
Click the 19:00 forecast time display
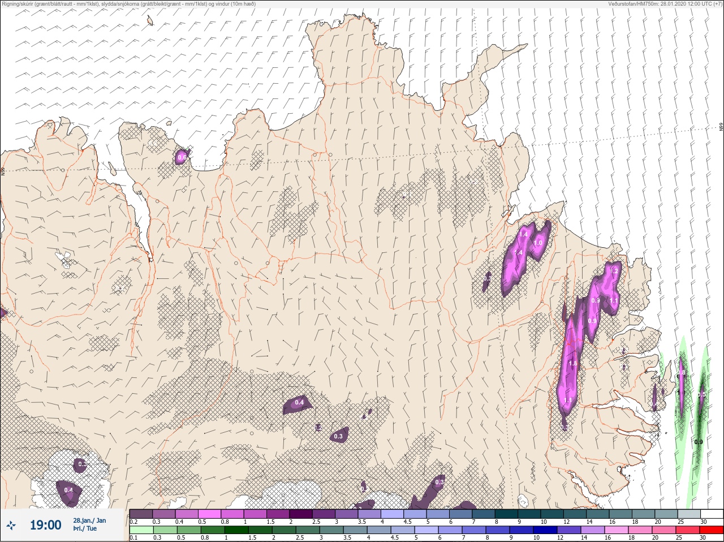tap(45, 525)
